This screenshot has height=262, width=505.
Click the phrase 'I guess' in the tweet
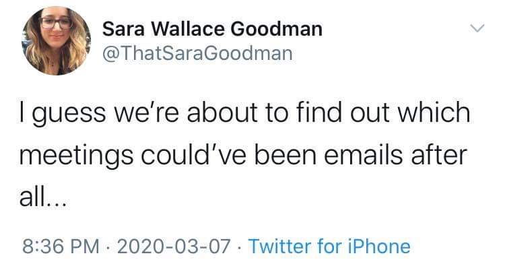click(x=63, y=114)
